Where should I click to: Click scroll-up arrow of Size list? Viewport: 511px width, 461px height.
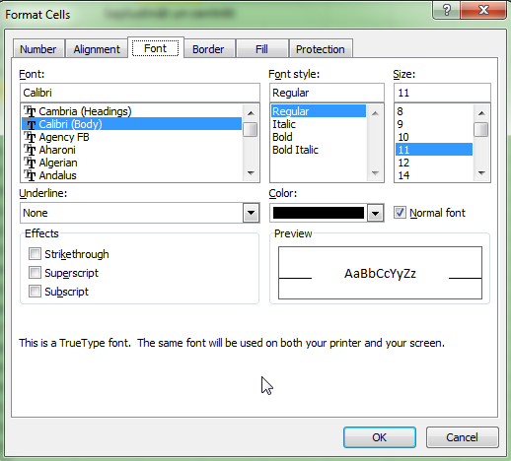(481, 113)
